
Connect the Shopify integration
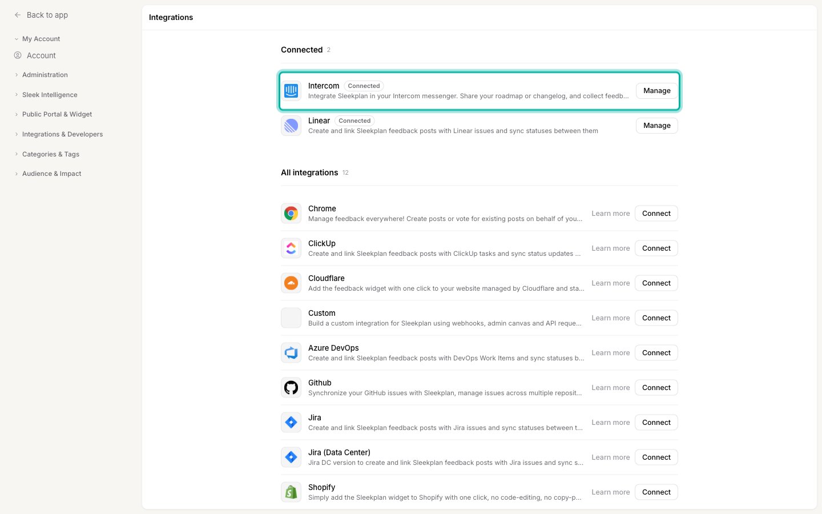656,492
